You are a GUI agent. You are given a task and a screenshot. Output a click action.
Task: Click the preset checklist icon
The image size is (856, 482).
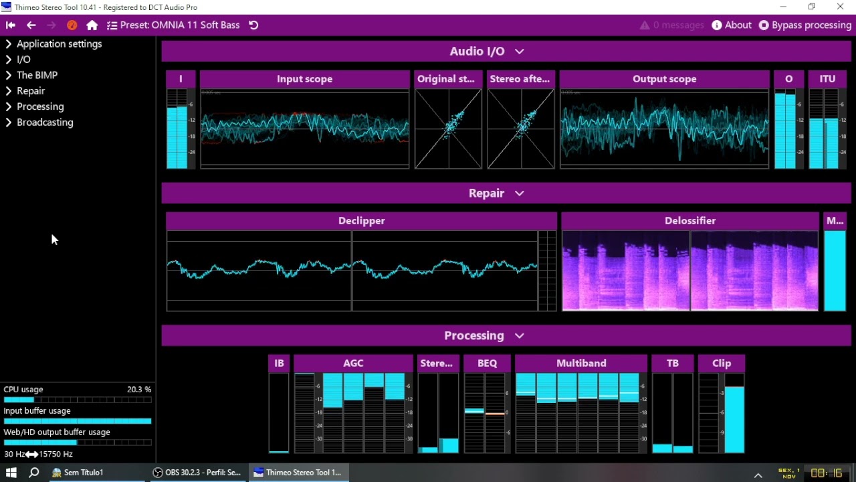112,25
